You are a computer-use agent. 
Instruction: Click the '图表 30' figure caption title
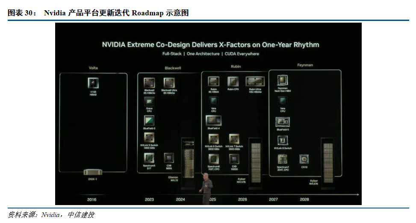point(98,13)
